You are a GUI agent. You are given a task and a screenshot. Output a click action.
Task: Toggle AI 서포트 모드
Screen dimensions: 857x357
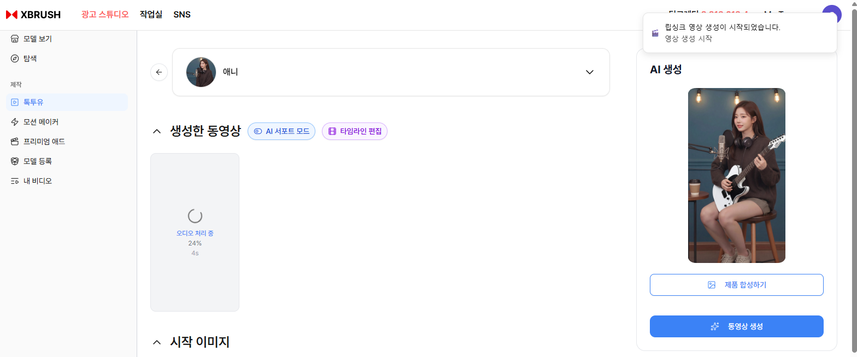coord(281,131)
